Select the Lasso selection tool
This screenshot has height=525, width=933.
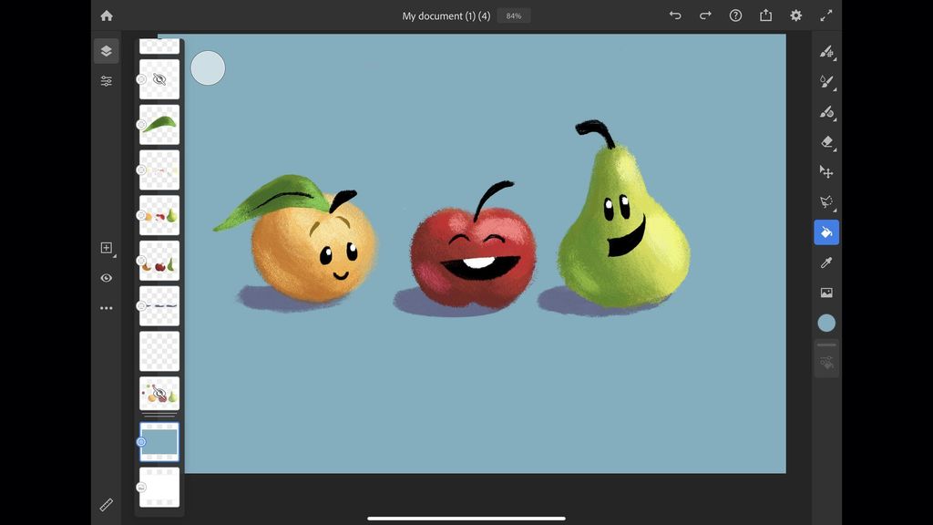point(827,201)
